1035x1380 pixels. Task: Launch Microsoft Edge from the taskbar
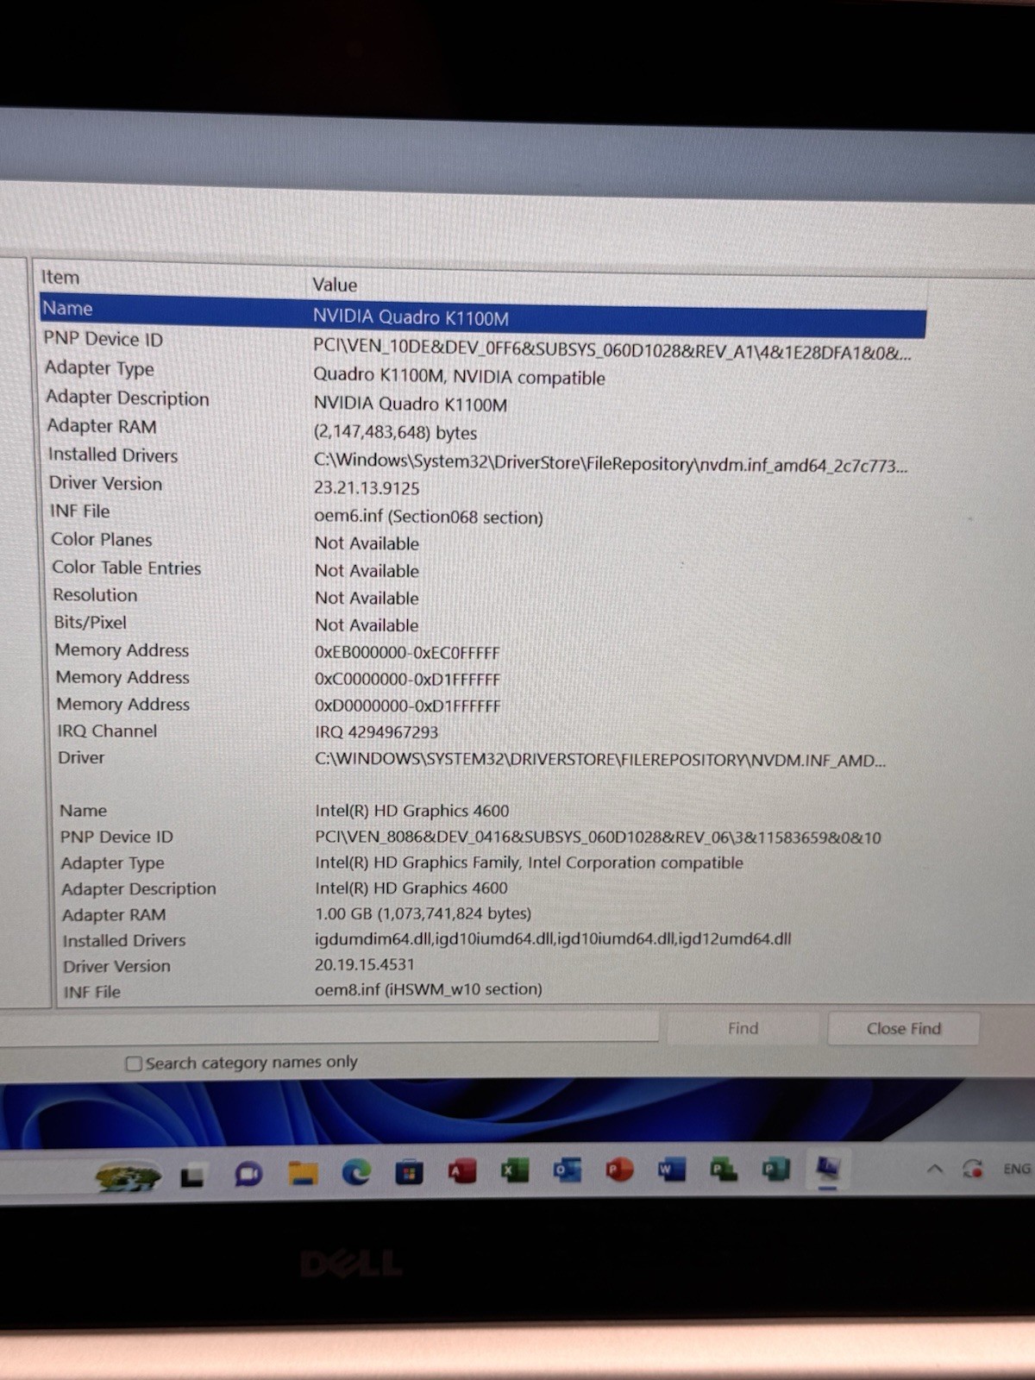coord(356,1172)
